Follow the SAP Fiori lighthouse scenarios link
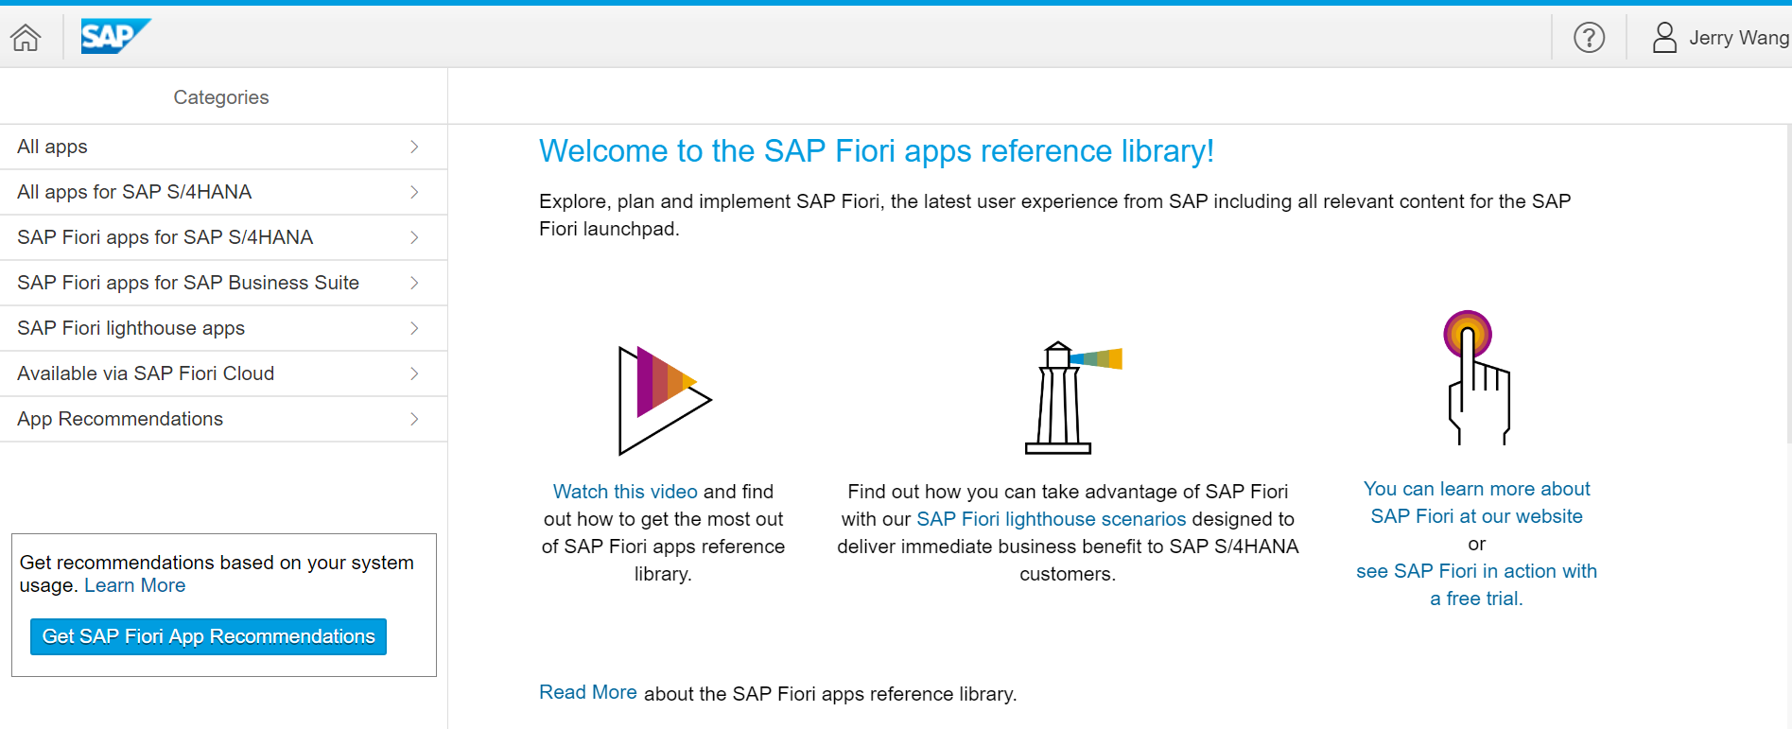This screenshot has width=1792, height=729. pyautogui.click(x=1051, y=519)
